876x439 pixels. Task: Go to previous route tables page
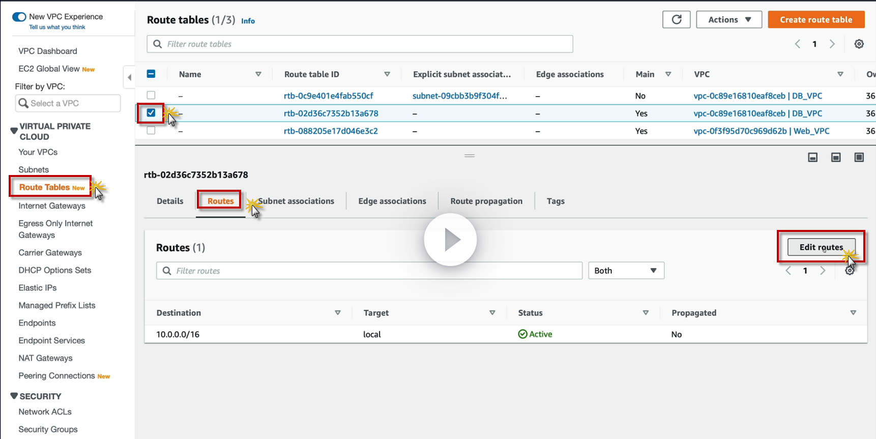pyautogui.click(x=798, y=44)
